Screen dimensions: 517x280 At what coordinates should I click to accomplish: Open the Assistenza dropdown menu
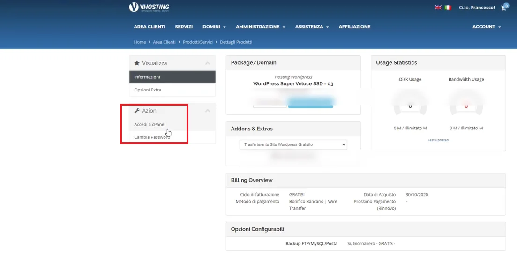(312, 27)
